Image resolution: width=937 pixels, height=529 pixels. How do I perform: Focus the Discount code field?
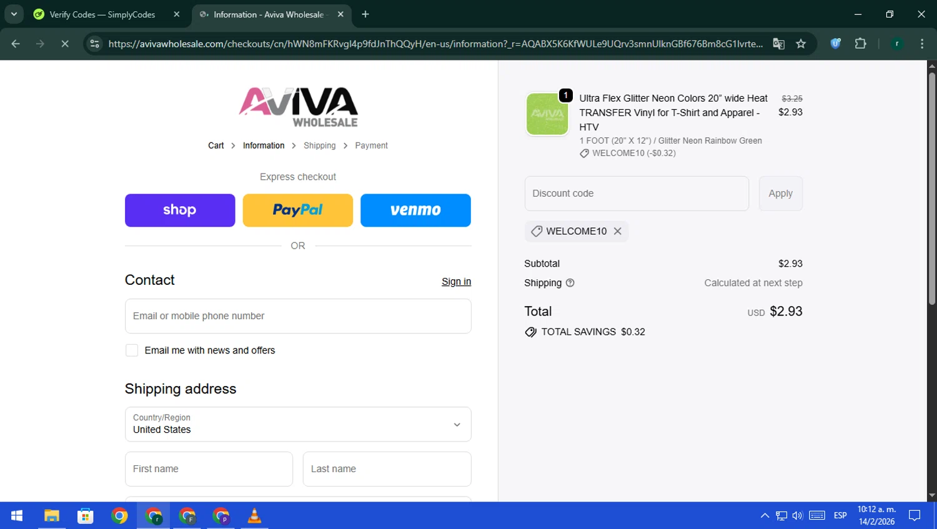point(637,194)
